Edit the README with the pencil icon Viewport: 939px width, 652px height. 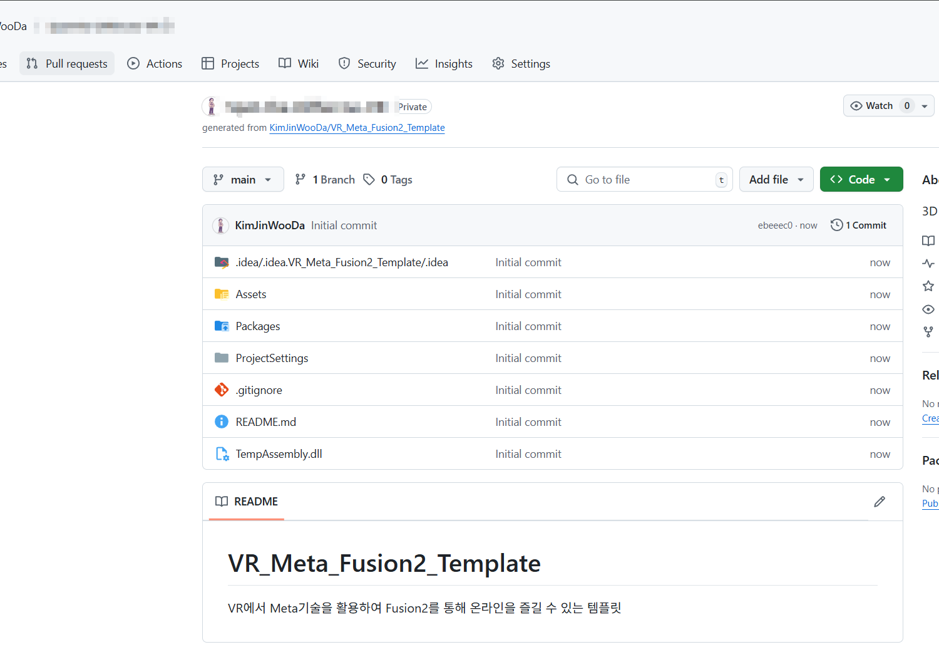[880, 502]
